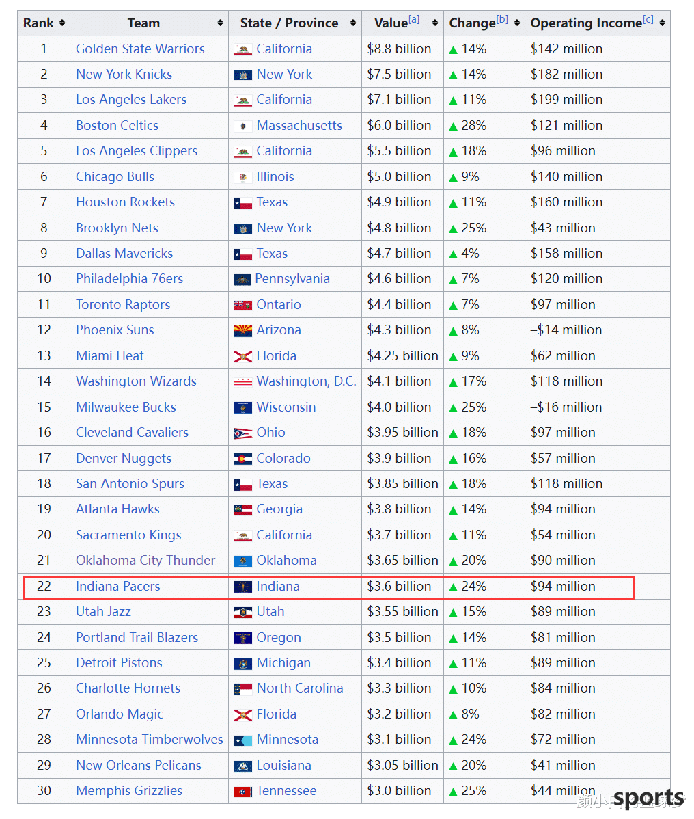Open footnote [a] next to the Value header
Viewport: 694px width, 819px height.
coord(414,19)
